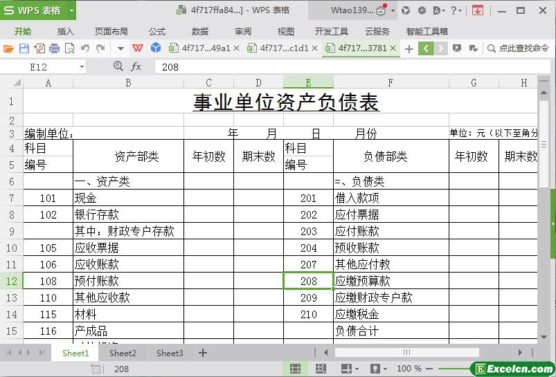Select cell containing 其他应收款
Screen dimensions: 556x377
click(x=128, y=297)
